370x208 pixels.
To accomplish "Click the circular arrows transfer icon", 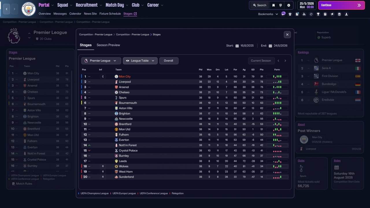I will [x=311, y=14].
